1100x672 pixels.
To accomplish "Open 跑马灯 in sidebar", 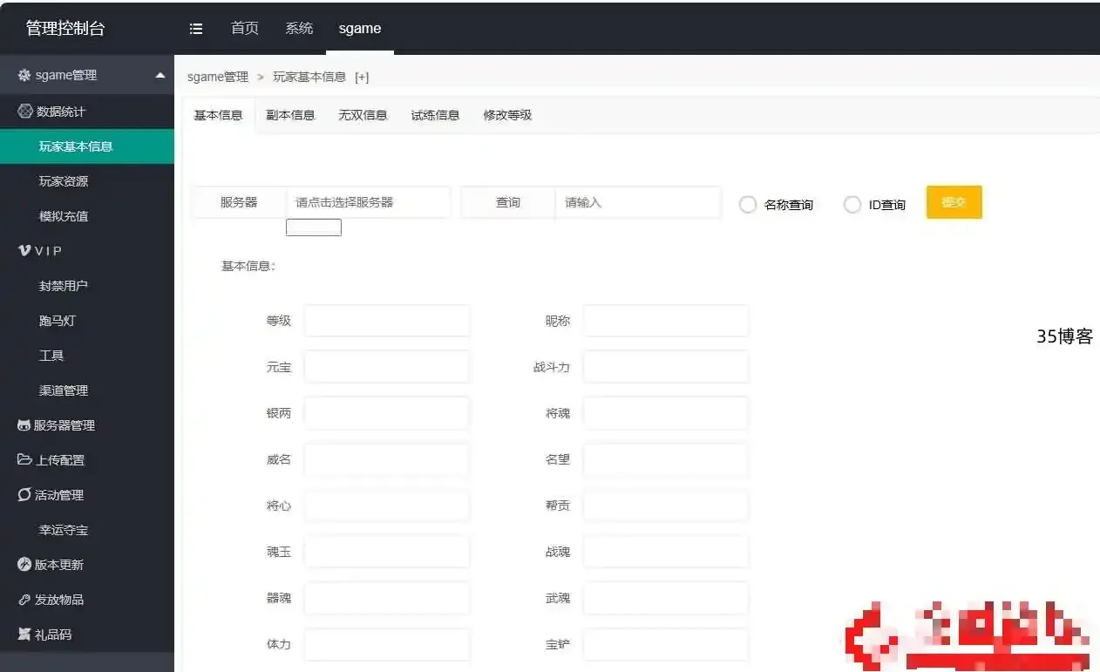I will pos(87,321).
